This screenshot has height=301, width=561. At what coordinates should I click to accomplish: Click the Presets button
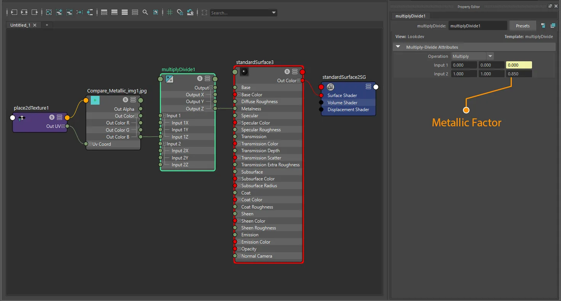523,26
